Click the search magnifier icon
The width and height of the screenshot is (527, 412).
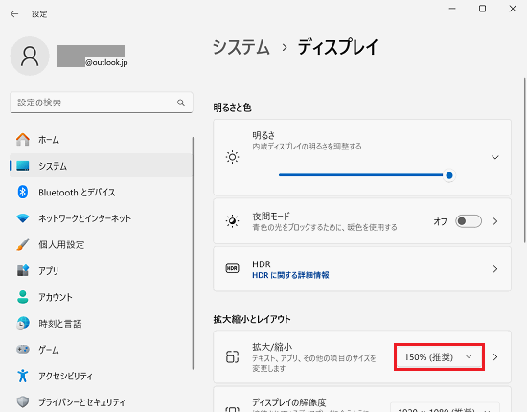181,103
